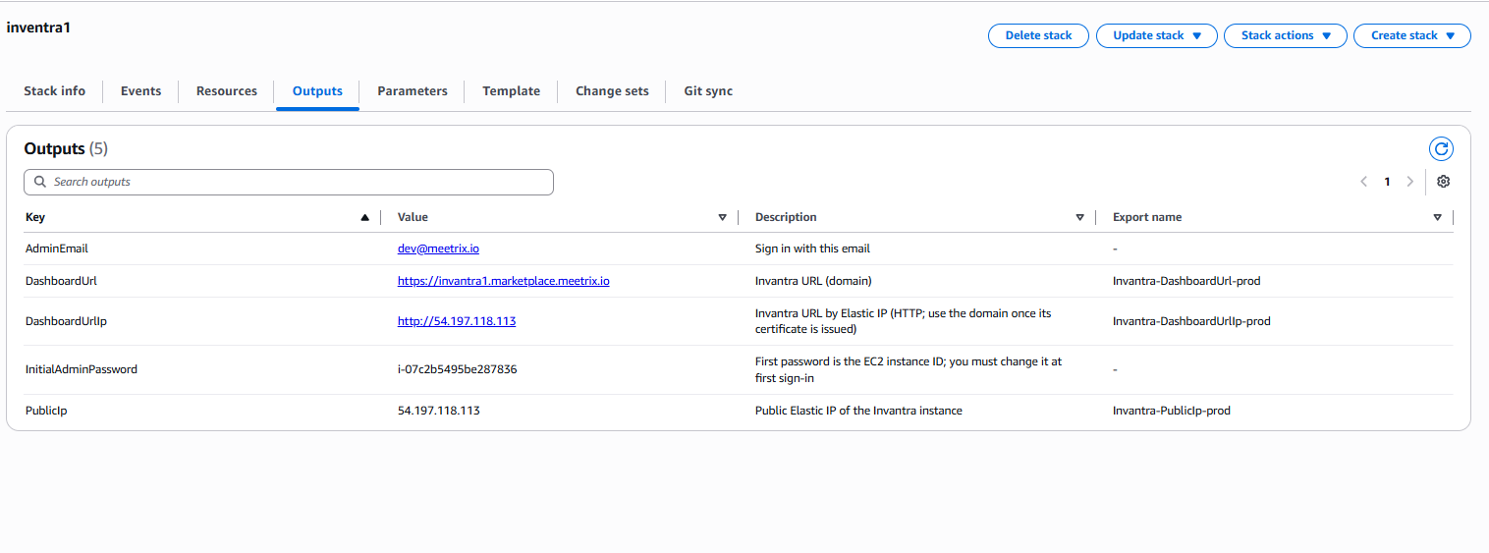Open the Change sets tab
Screen dimensions: 1489x553
[612, 91]
